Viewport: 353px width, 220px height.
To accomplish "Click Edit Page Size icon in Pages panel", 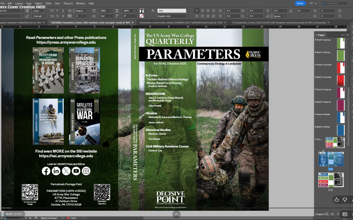I will [x=332, y=214].
